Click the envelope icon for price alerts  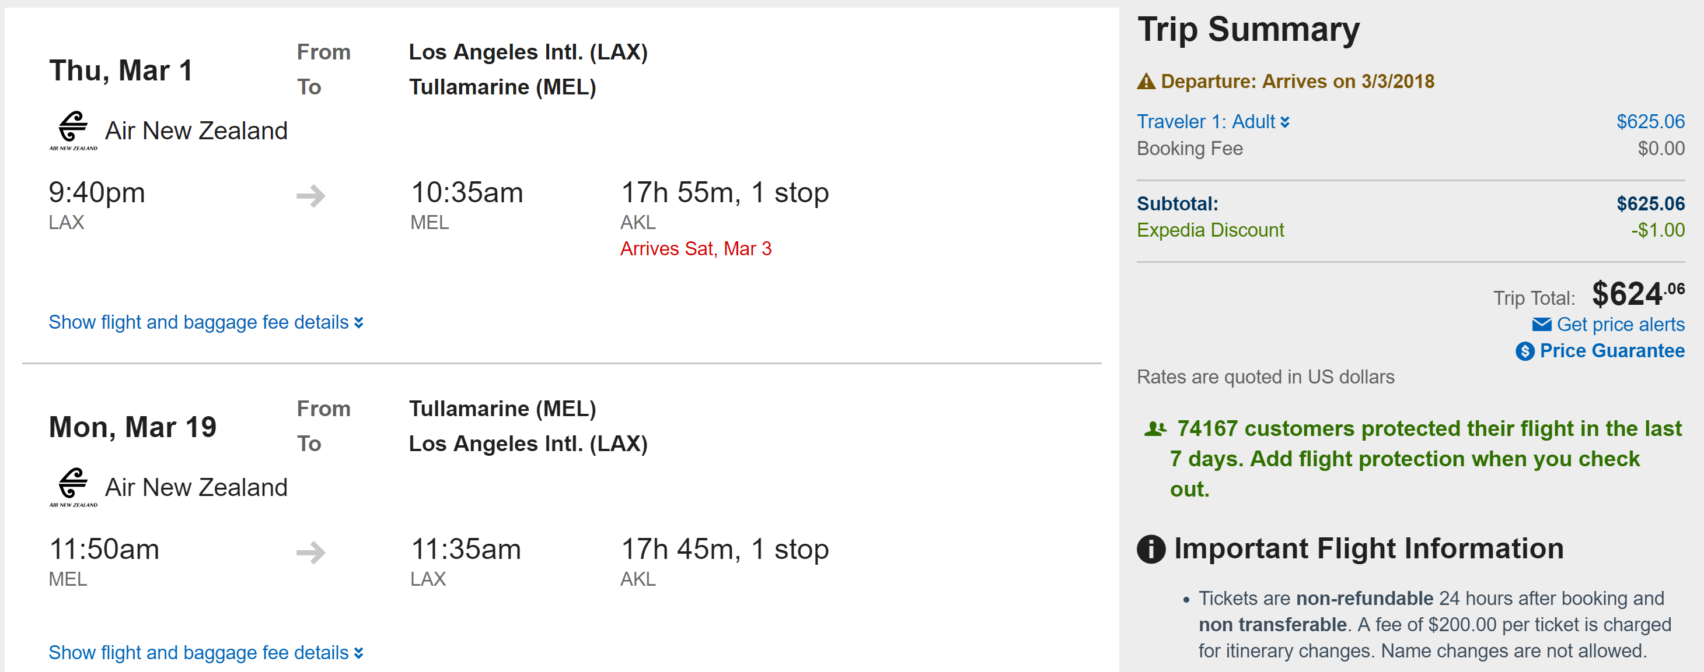[x=1541, y=325]
